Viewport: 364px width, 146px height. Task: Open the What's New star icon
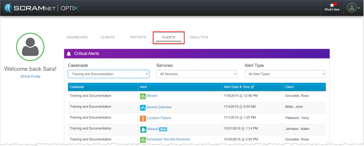pyautogui.click(x=332, y=6)
